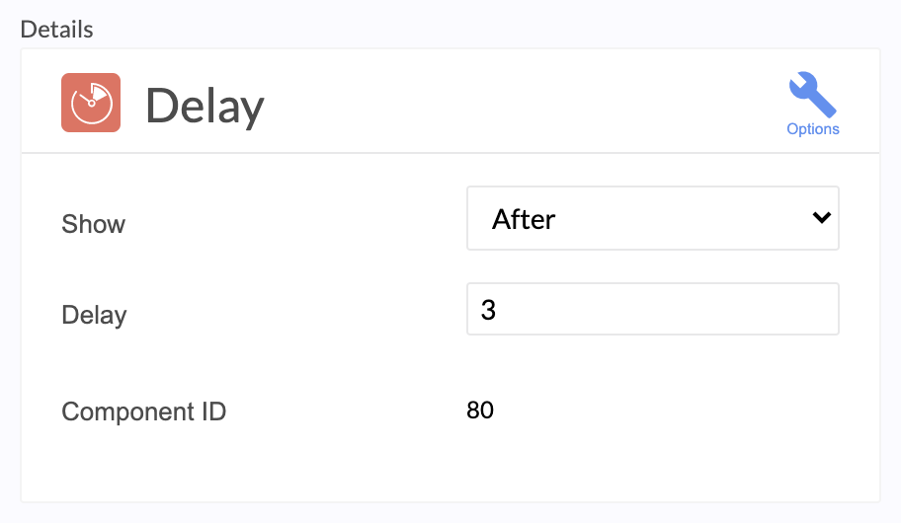
Task: Click the large Delay component title
Action: pos(205,107)
